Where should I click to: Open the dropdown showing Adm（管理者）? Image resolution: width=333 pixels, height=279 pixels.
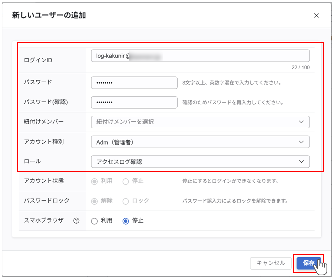[196, 142]
